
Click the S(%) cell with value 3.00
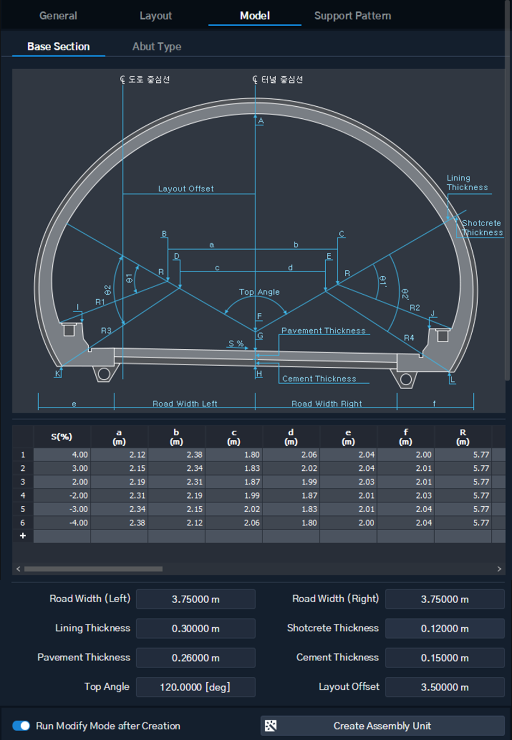coord(62,468)
